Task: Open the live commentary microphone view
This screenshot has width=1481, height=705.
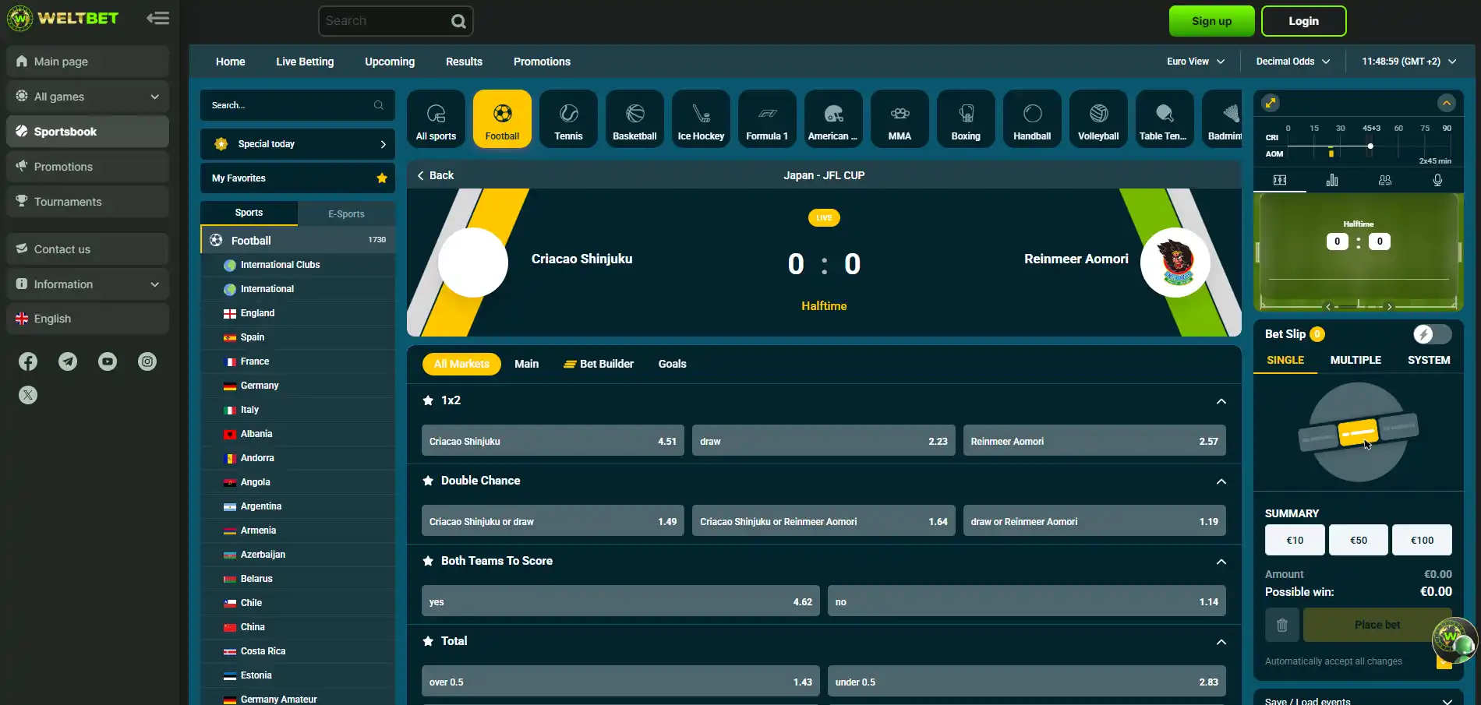Action: tap(1437, 180)
